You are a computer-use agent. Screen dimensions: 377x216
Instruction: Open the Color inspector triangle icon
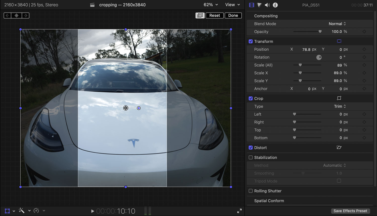[x=259, y=5]
